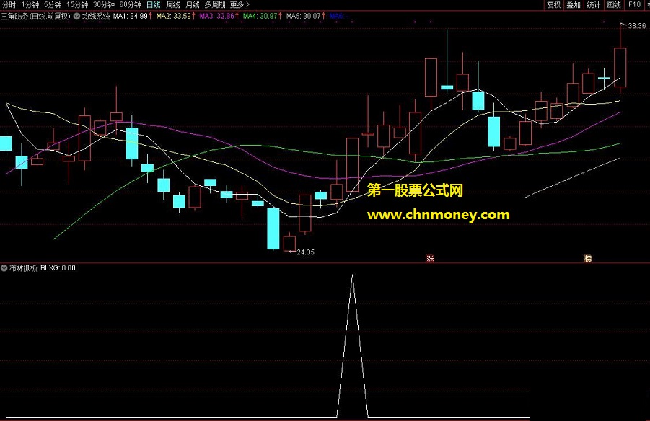
Task: Switch to 月线 monthly chart
Action: (x=193, y=4)
